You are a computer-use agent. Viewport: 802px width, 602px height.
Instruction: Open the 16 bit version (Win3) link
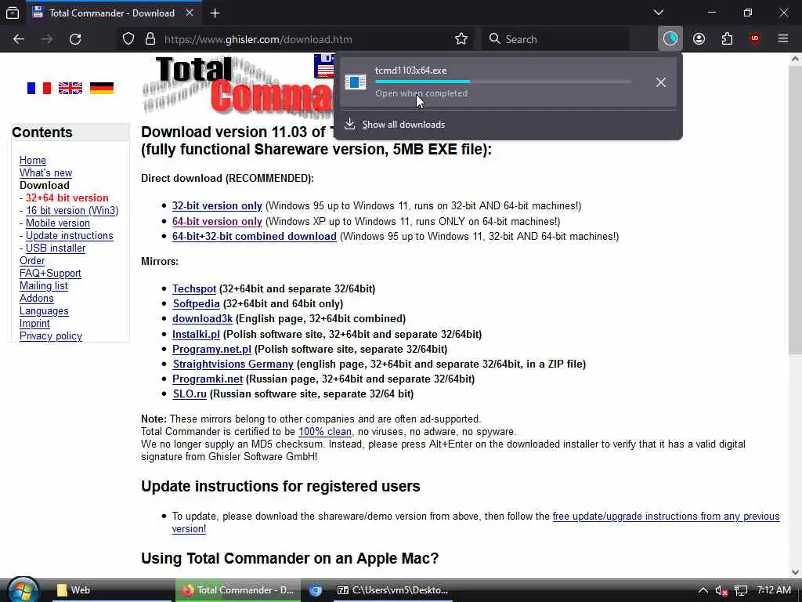72,210
